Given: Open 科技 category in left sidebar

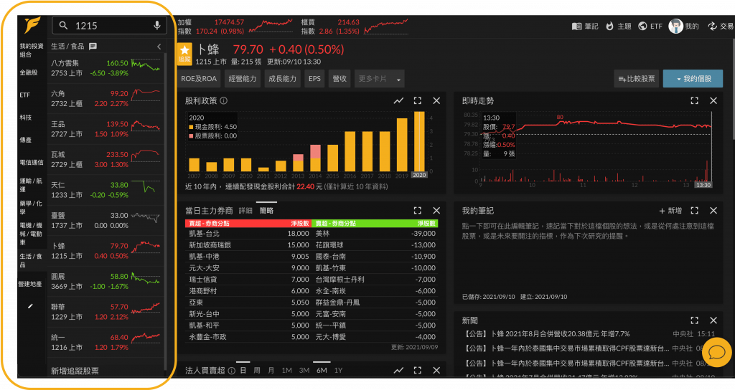Looking at the screenshot, I should pyautogui.click(x=26, y=118).
